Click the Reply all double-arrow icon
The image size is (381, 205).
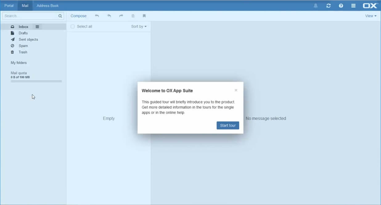[x=109, y=16]
